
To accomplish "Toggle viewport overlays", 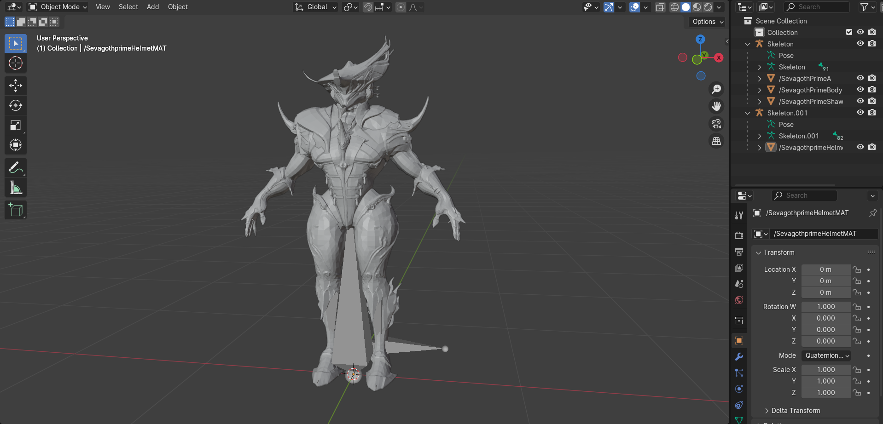I will (x=634, y=7).
